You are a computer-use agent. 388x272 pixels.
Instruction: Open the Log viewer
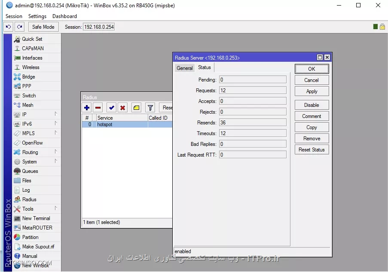36,190
